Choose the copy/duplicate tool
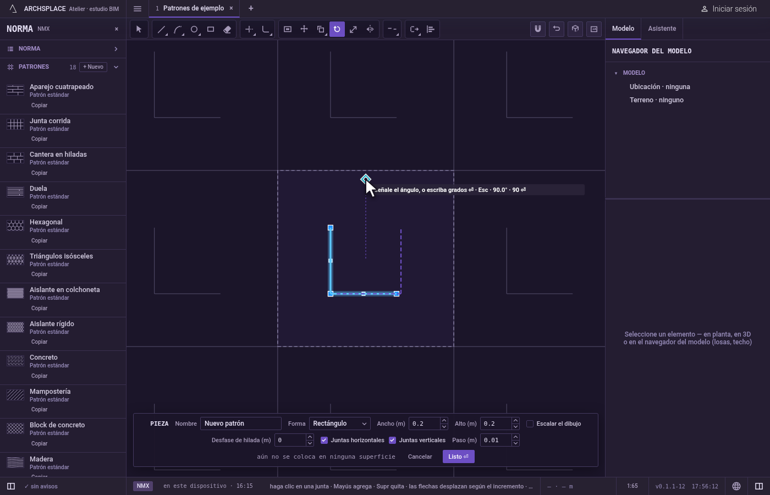Image resolution: width=770 pixels, height=495 pixels. click(321, 29)
